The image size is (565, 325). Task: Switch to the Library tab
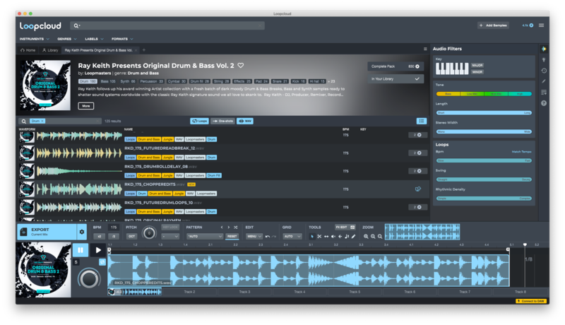point(51,50)
